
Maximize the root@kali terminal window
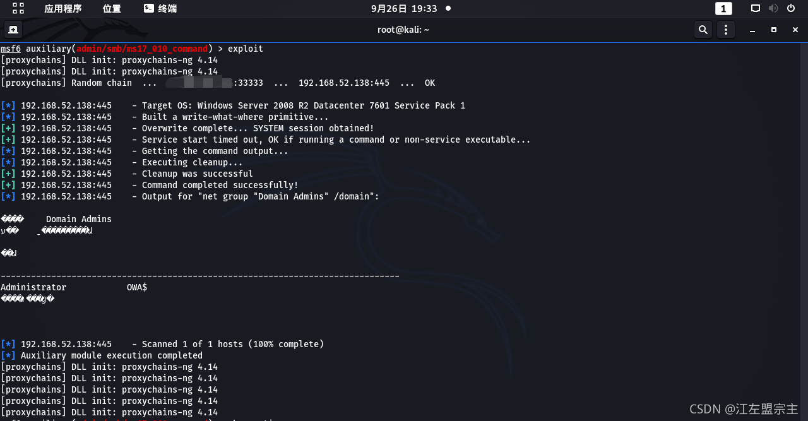coord(774,30)
